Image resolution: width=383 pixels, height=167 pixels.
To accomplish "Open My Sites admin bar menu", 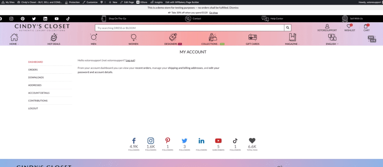I will click(8, 2).
